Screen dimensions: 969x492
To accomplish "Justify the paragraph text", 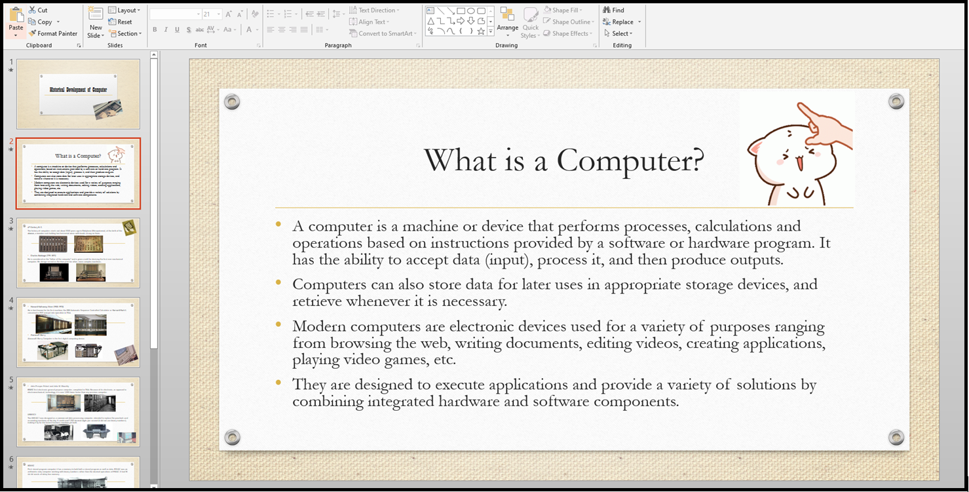I will pos(303,29).
